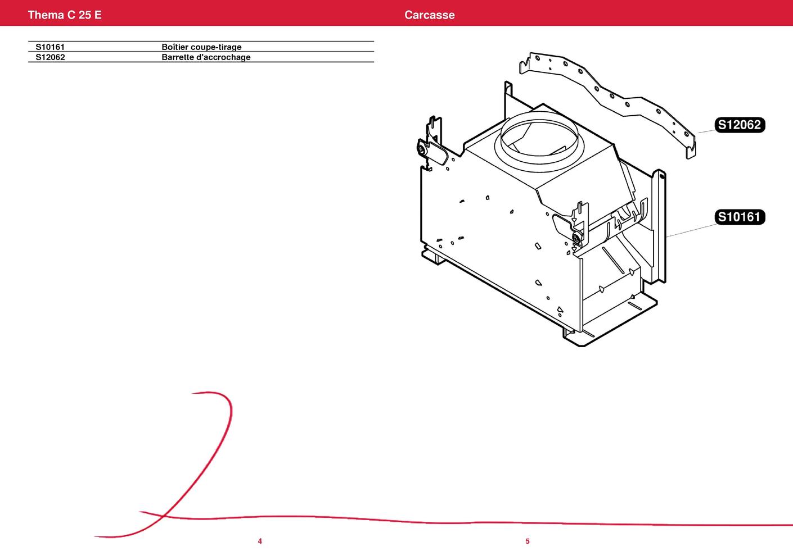The height and width of the screenshot is (560, 793).
Task: Click the exploded carcass diagram
Action: (555, 199)
